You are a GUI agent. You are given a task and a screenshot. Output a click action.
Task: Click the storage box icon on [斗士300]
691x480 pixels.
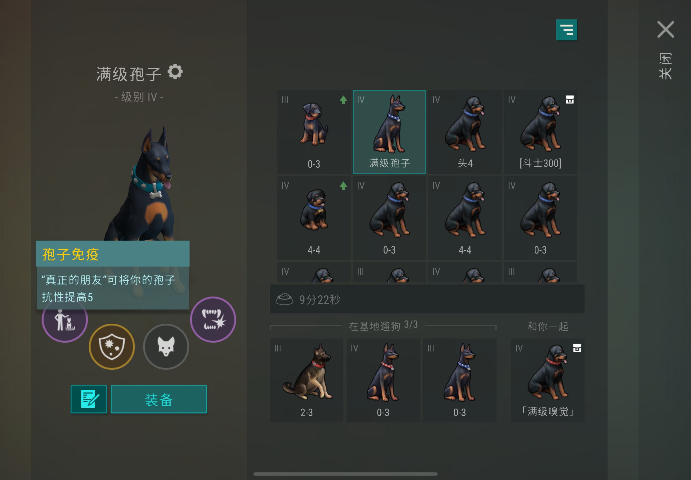570,100
